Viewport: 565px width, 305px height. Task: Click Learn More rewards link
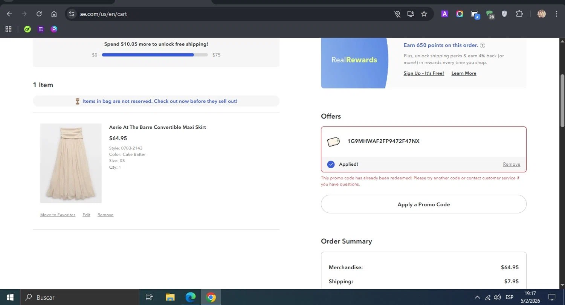464,73
